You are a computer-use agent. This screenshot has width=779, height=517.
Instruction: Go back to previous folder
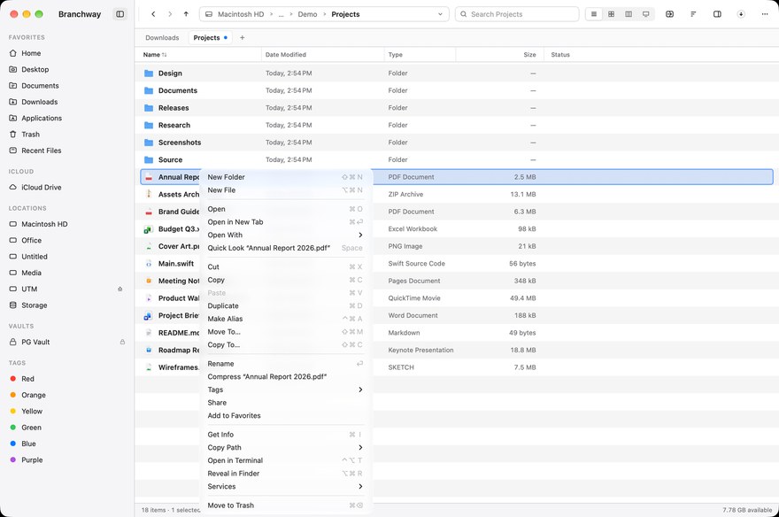pyautogui.click(x=153, y=14)
